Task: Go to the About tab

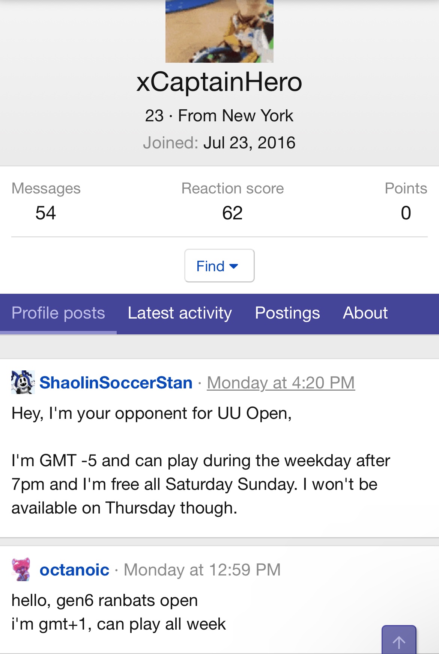Action: coord(365,313)
